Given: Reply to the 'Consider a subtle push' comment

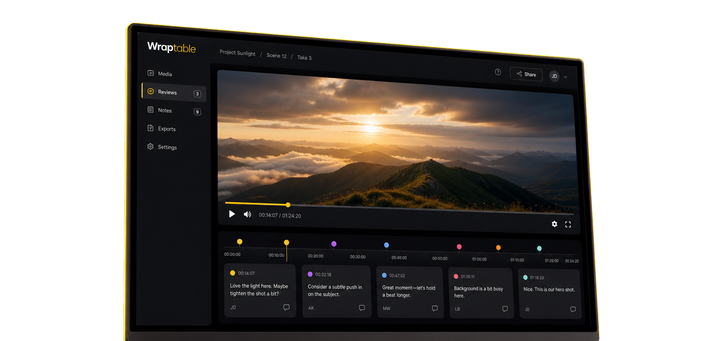Looking at the screenshot, I should [362, 308].
